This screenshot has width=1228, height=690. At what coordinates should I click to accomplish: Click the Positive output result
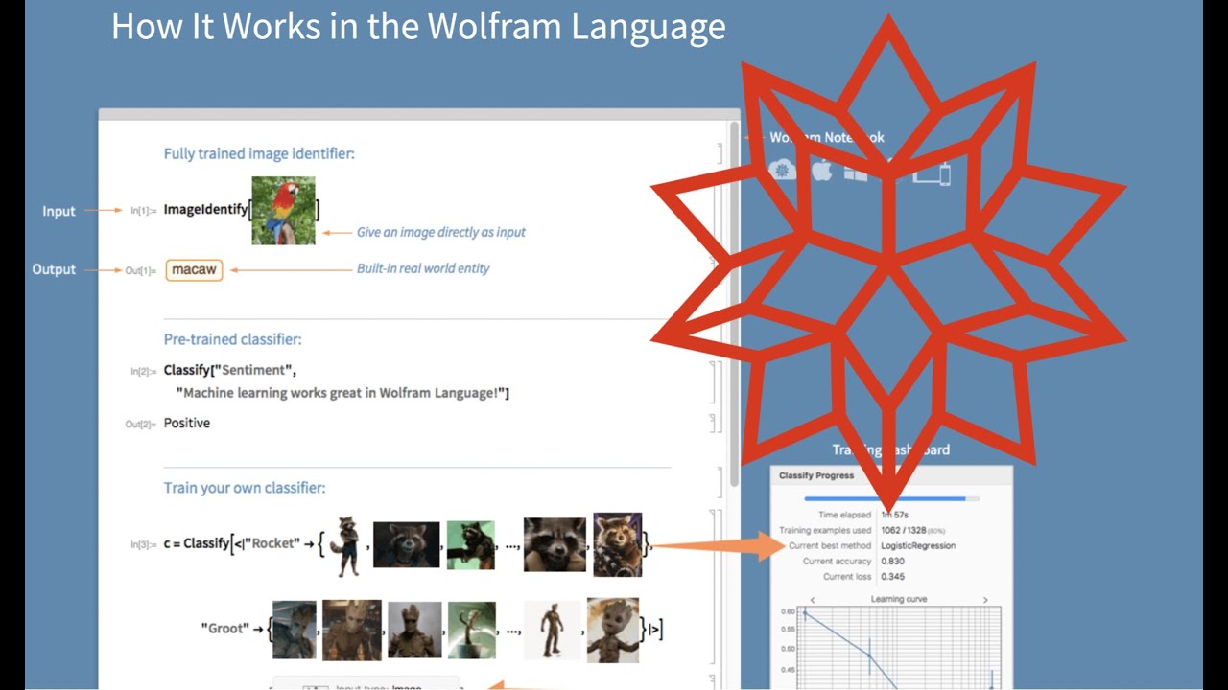187,423
